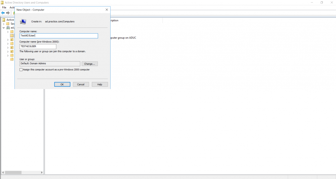This screenshot has height=179, width=336.
Task: Click the Change... button for user or group
Action: click(x=90, y=64)
